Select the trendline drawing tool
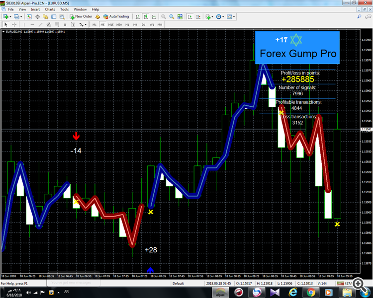 coord(40,24)
